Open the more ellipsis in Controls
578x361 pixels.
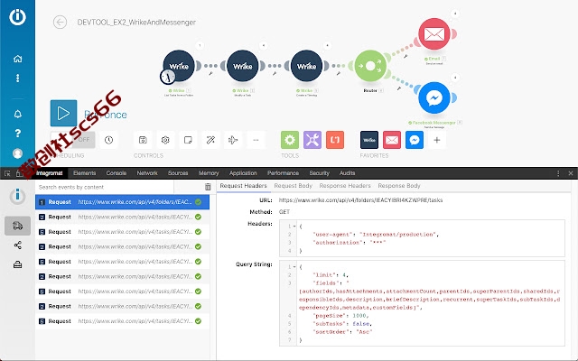[256, 140]
